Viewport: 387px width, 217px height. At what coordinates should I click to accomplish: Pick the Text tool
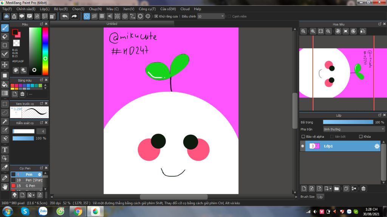point(5,150)
